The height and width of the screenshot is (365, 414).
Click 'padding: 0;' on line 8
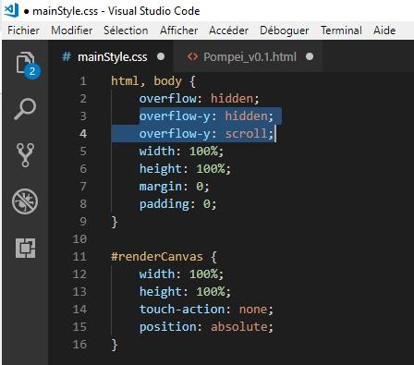(x=178, y=204)
